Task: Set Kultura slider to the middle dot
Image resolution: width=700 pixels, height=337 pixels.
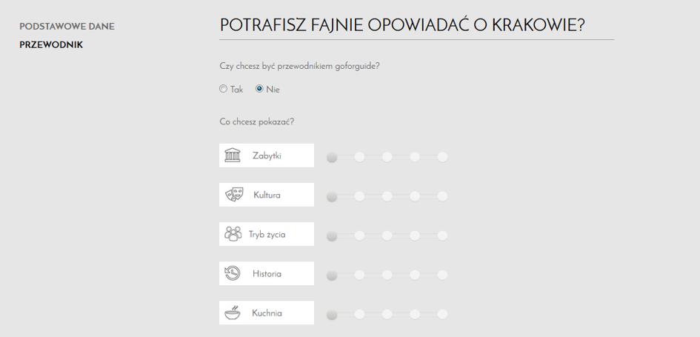Action: 387,196
